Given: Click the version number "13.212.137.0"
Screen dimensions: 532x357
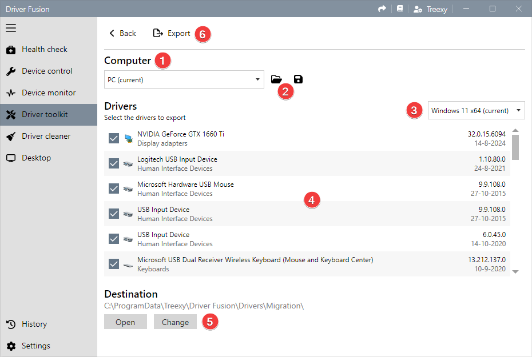Looking at the screenshot, I should pos(487,260).
